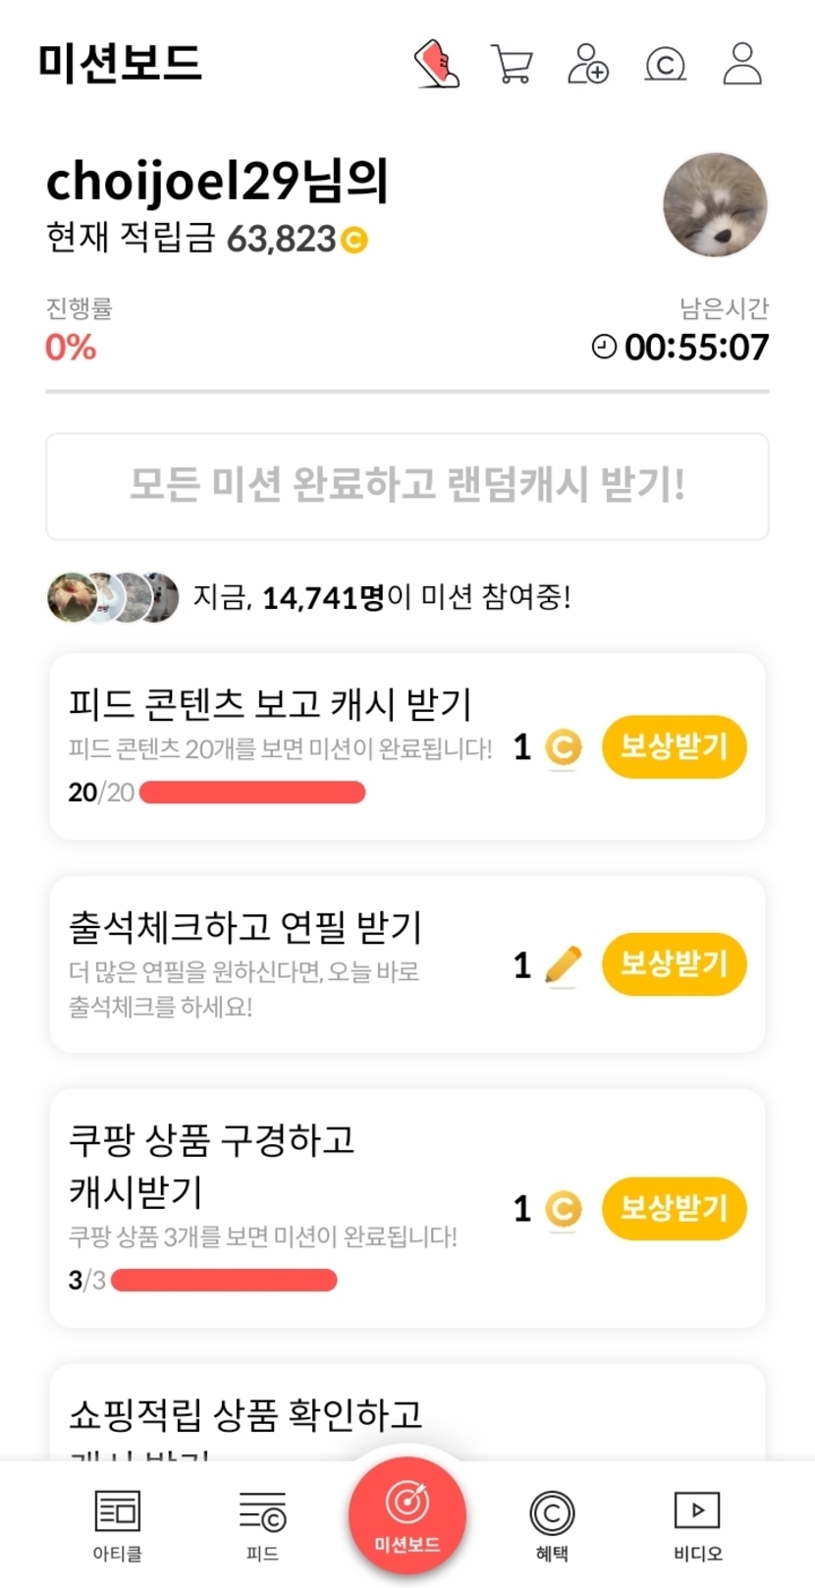Click the feed mission 20/20 progress bar
This screenshot has height=1588, width=815.
(252, 793)
